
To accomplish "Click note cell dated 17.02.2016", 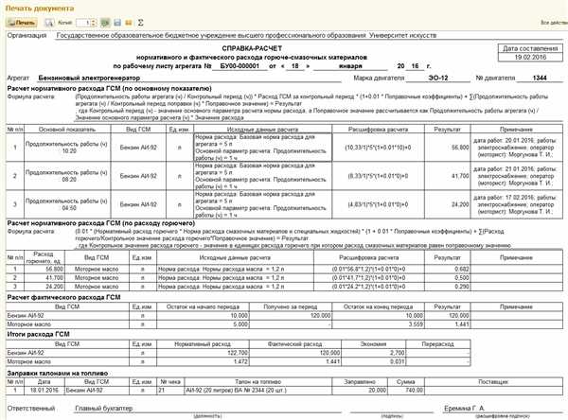I will pos(516,204).
